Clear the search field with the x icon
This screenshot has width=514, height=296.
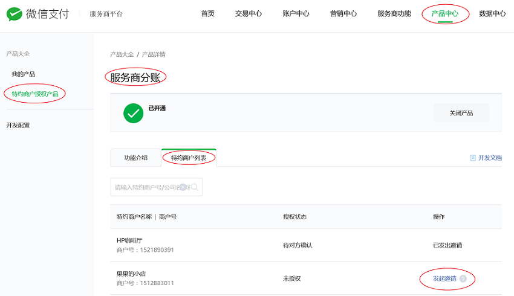(183, 187)
